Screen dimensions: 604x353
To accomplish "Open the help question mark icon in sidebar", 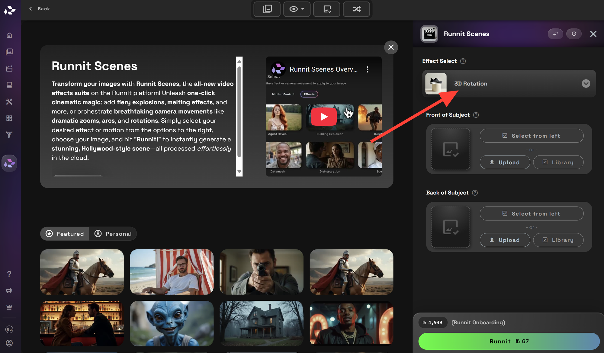I will (9, 274).
